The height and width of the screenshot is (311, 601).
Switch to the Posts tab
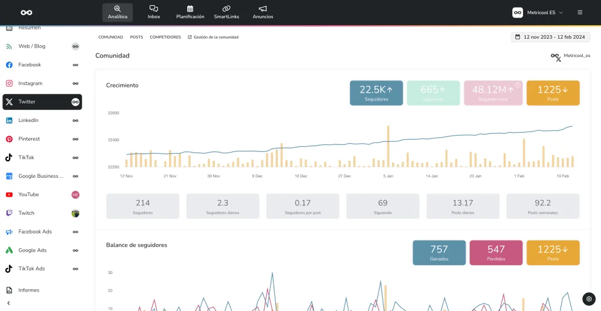point(136,37)
